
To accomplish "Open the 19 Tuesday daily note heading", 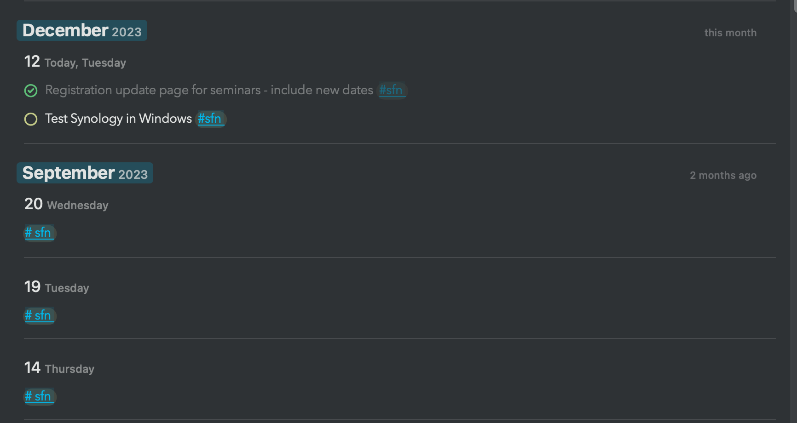I will point(57,287).
